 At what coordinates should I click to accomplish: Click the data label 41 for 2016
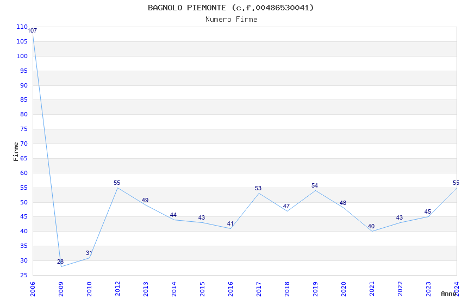tap(230, 223)
